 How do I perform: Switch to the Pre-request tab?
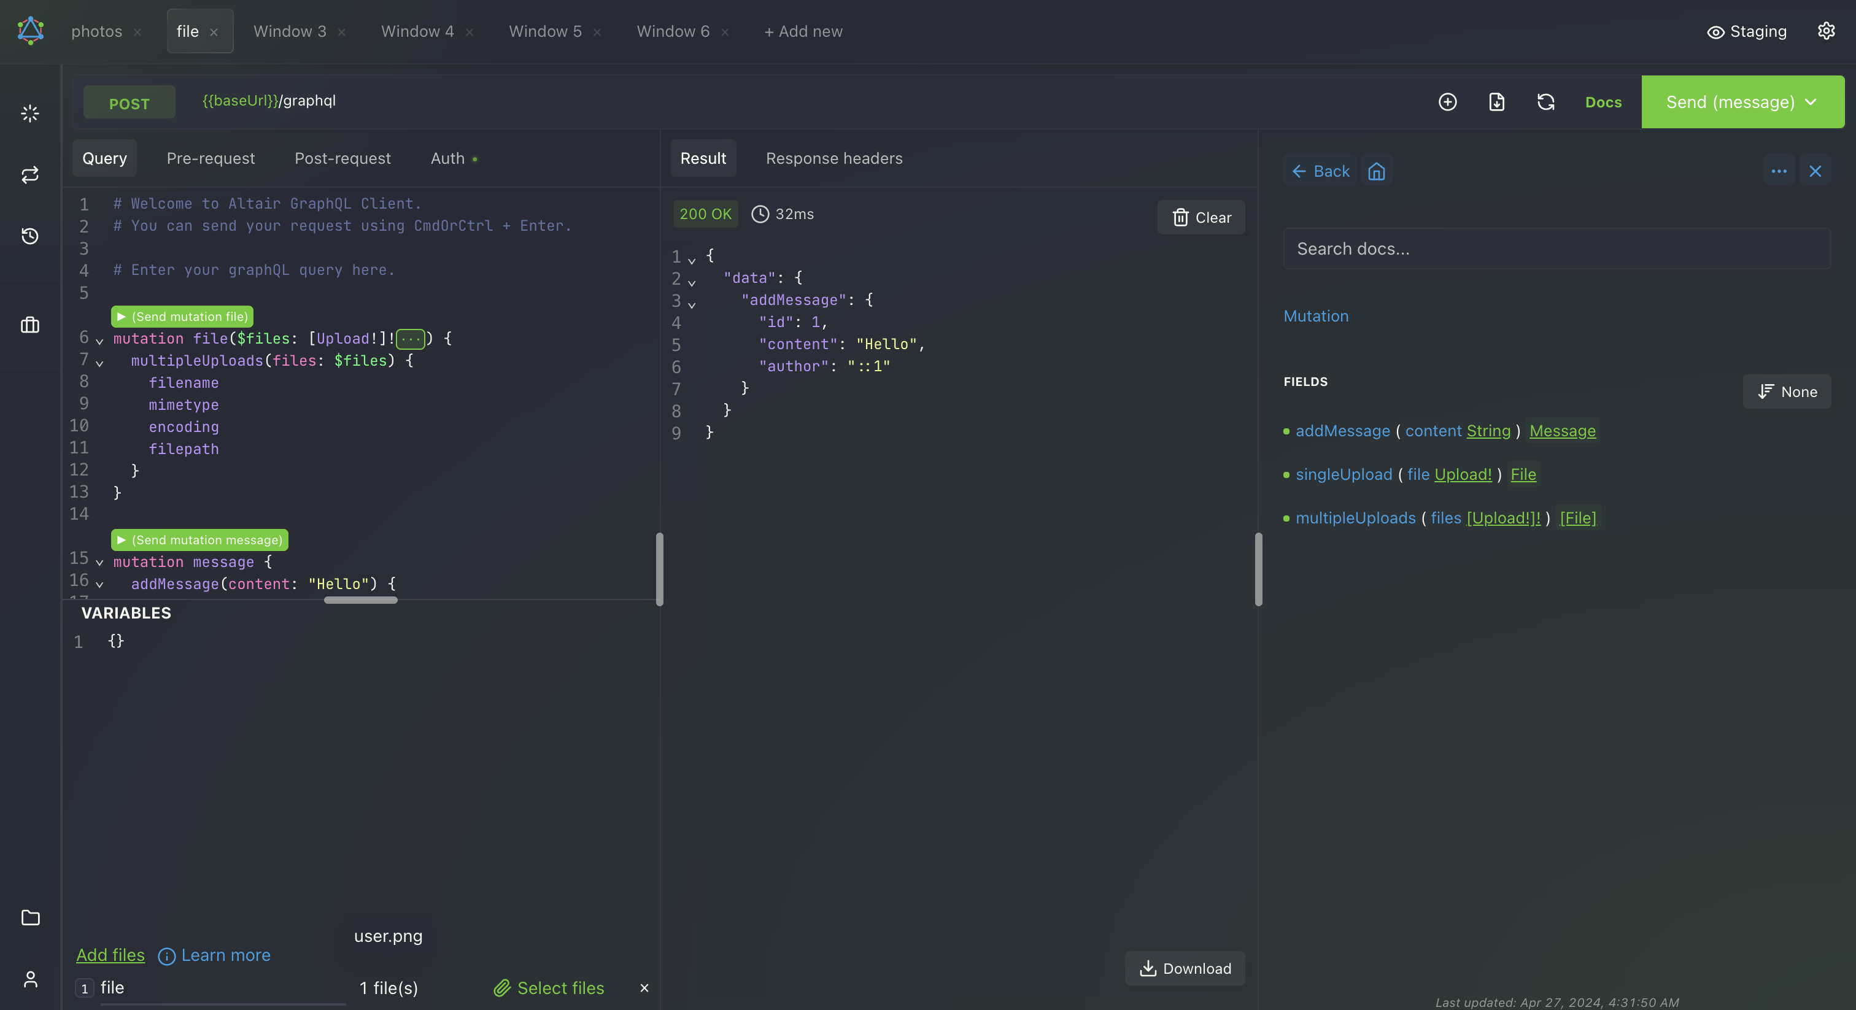(x=211, y=156)
